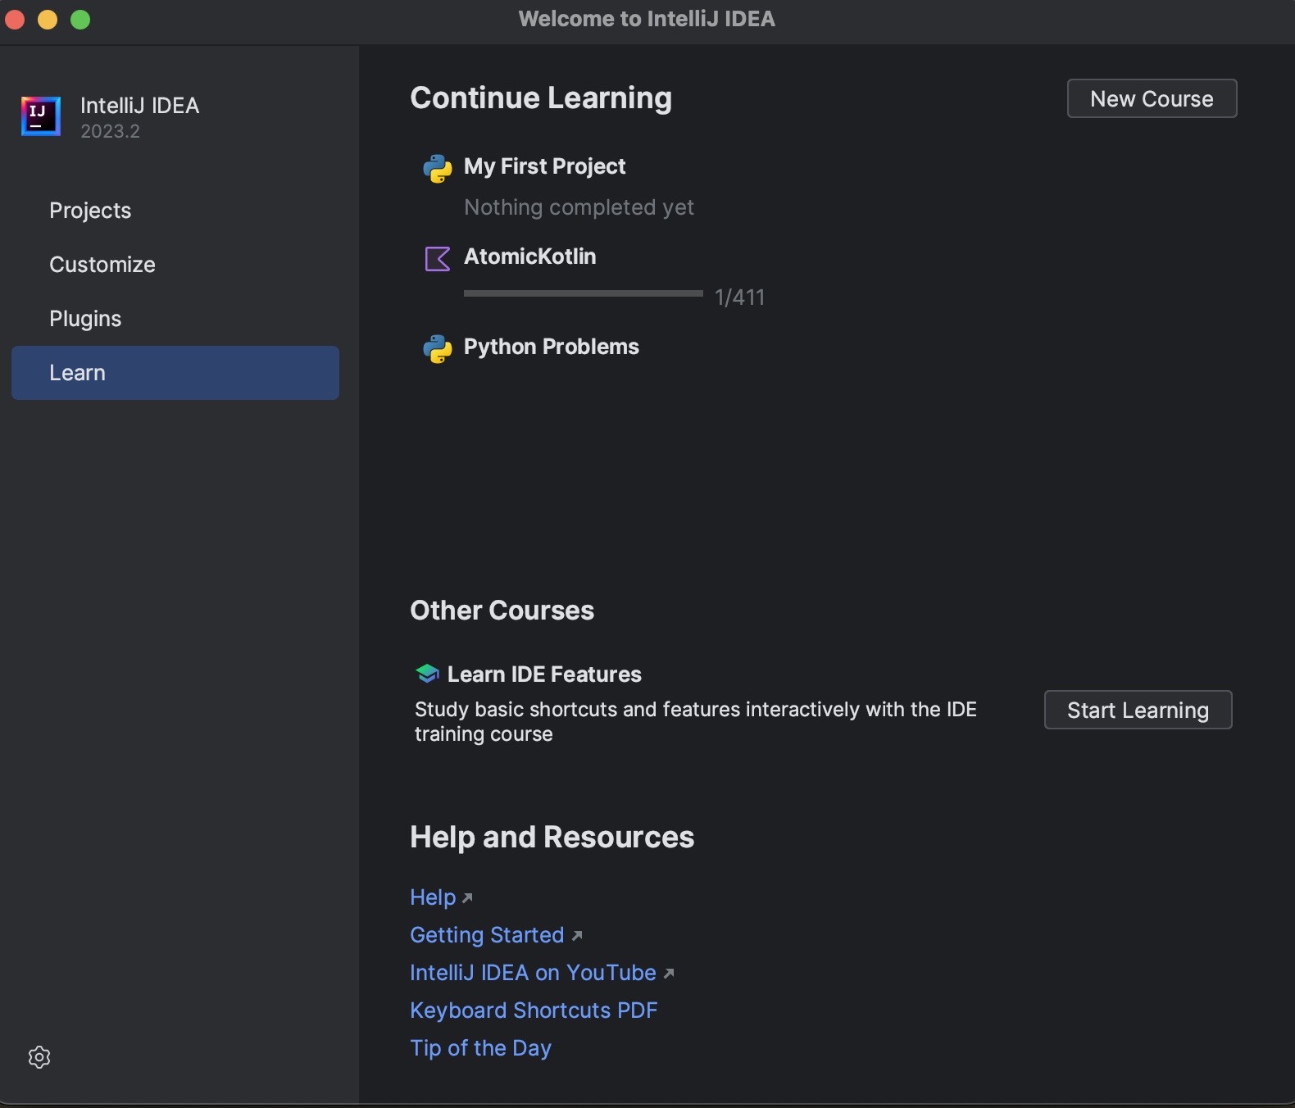Click the Start Learning button
Screen dimensions: 1295x1108
pos(1138,710)
